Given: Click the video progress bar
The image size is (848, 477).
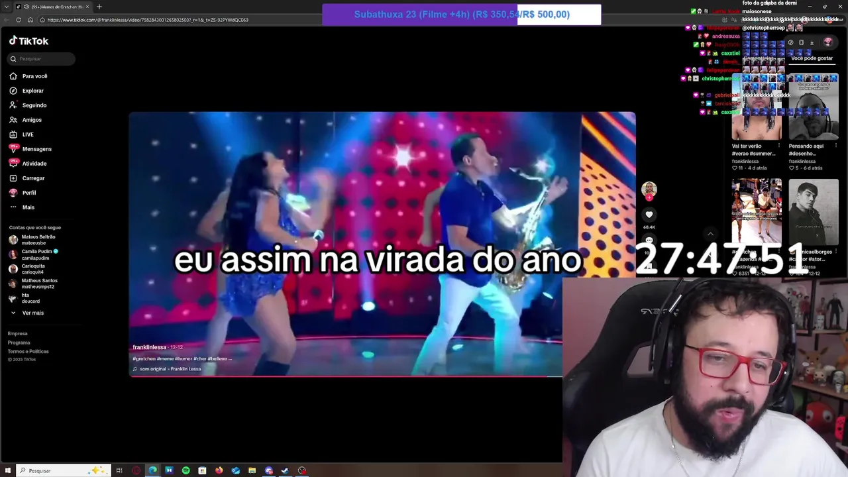Looking at the screenshot, I should (346, 376).
